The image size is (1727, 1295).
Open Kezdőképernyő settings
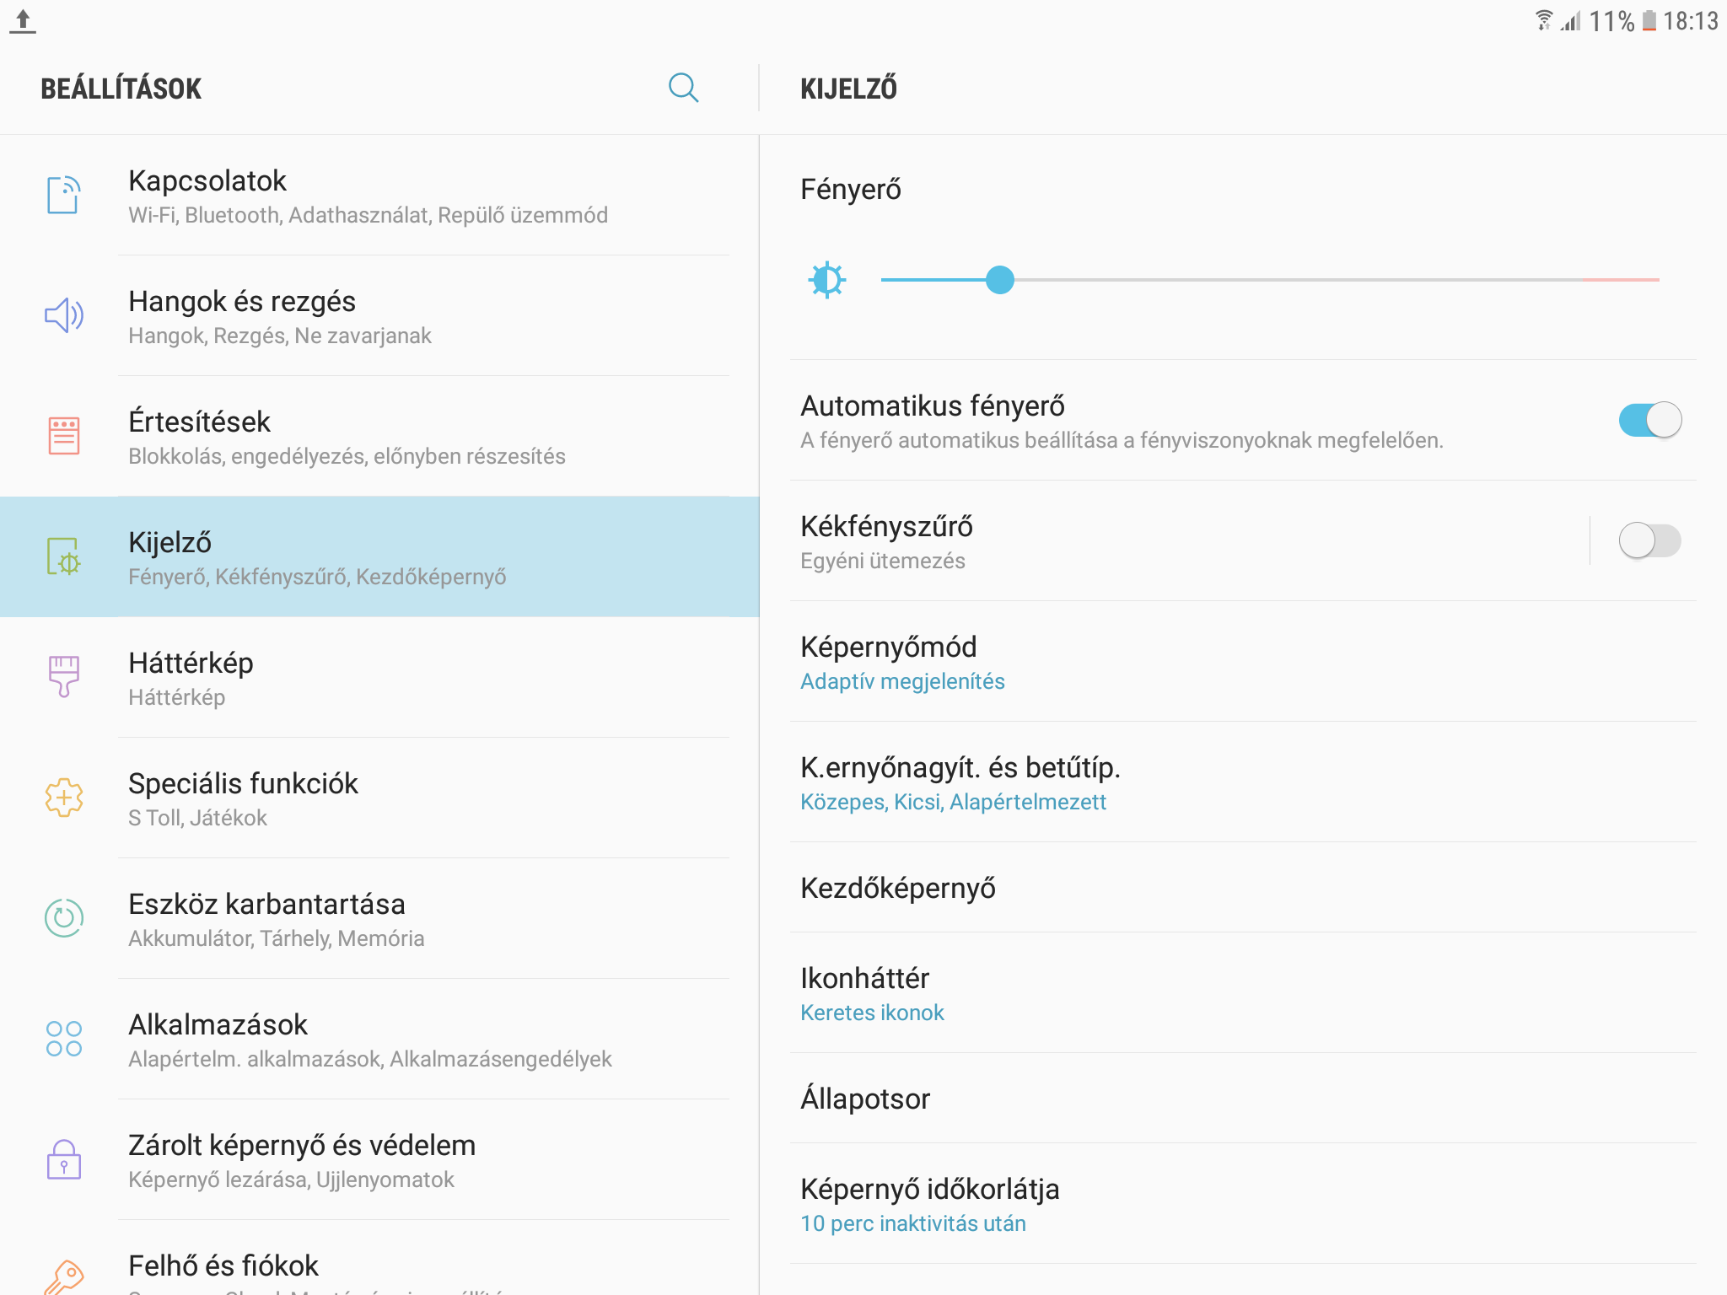[x=1243, y=888]
